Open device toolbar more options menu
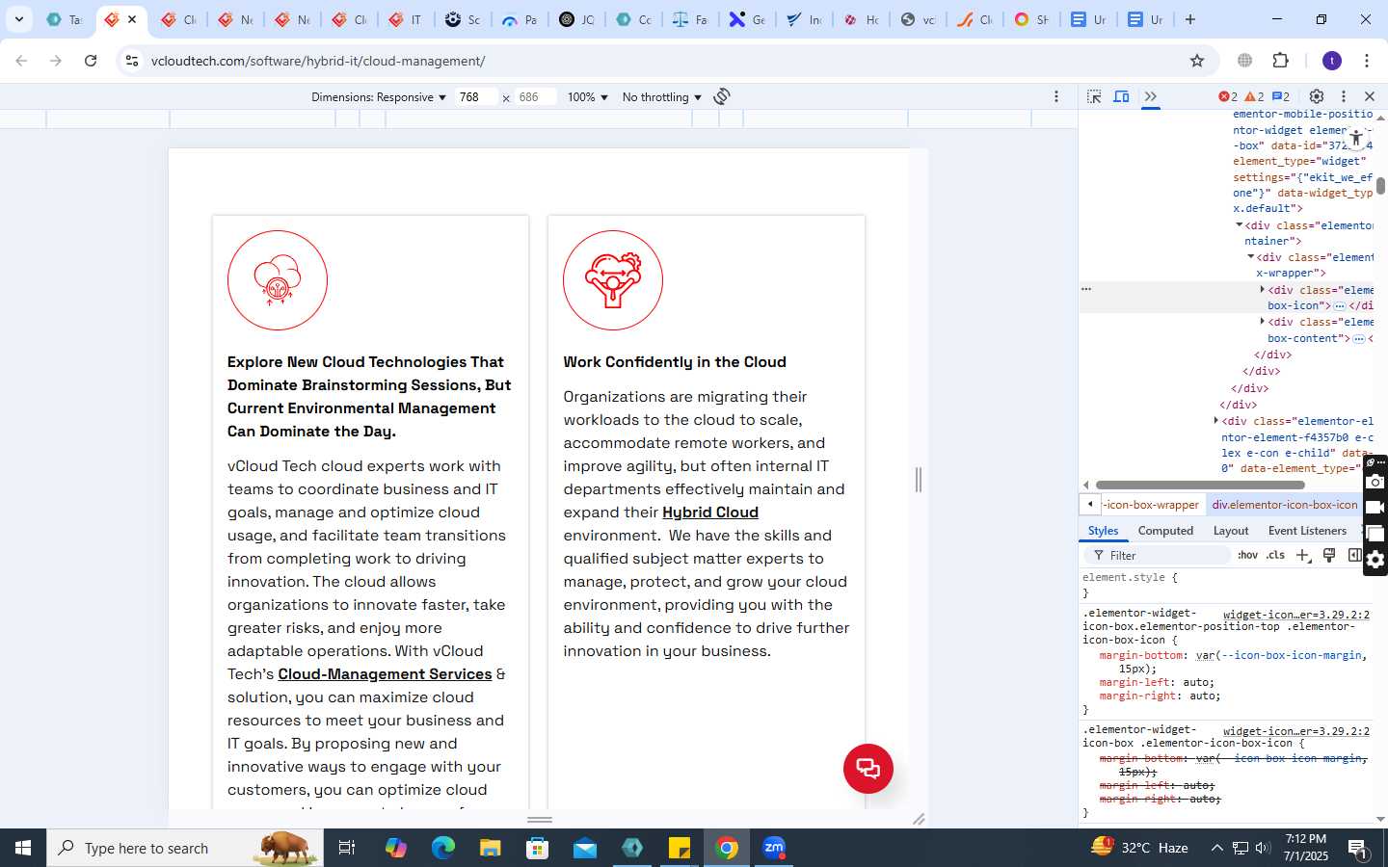Image resolution: width=1388 pixels, height=867 pixels. (1056, 96)
